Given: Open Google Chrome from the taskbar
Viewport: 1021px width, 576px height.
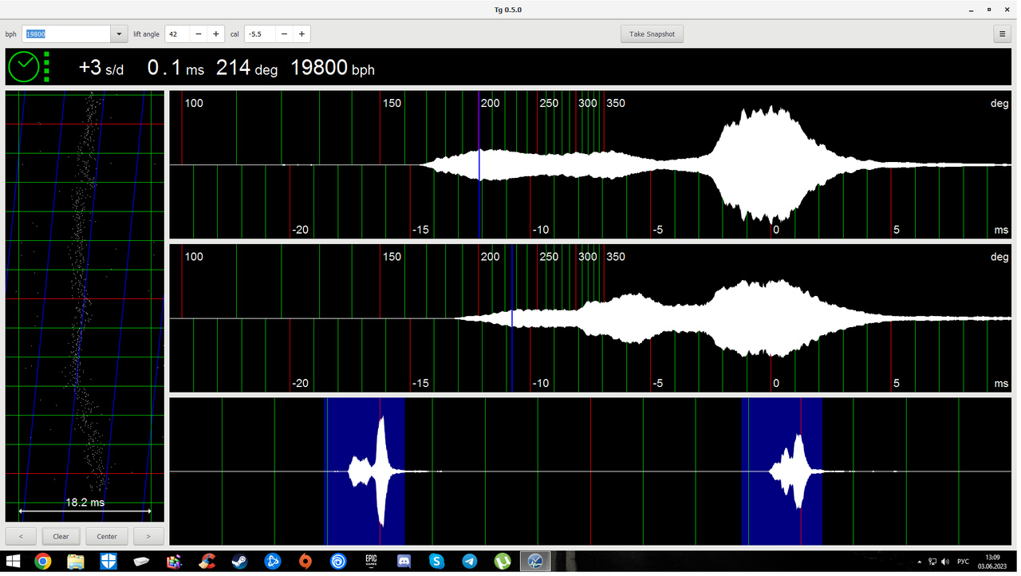Looking at the screenshot, I should click(x=43, y=562).
